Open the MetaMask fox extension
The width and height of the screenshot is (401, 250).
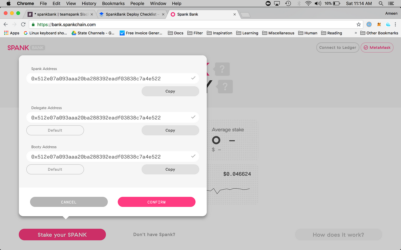pos(379,24)
